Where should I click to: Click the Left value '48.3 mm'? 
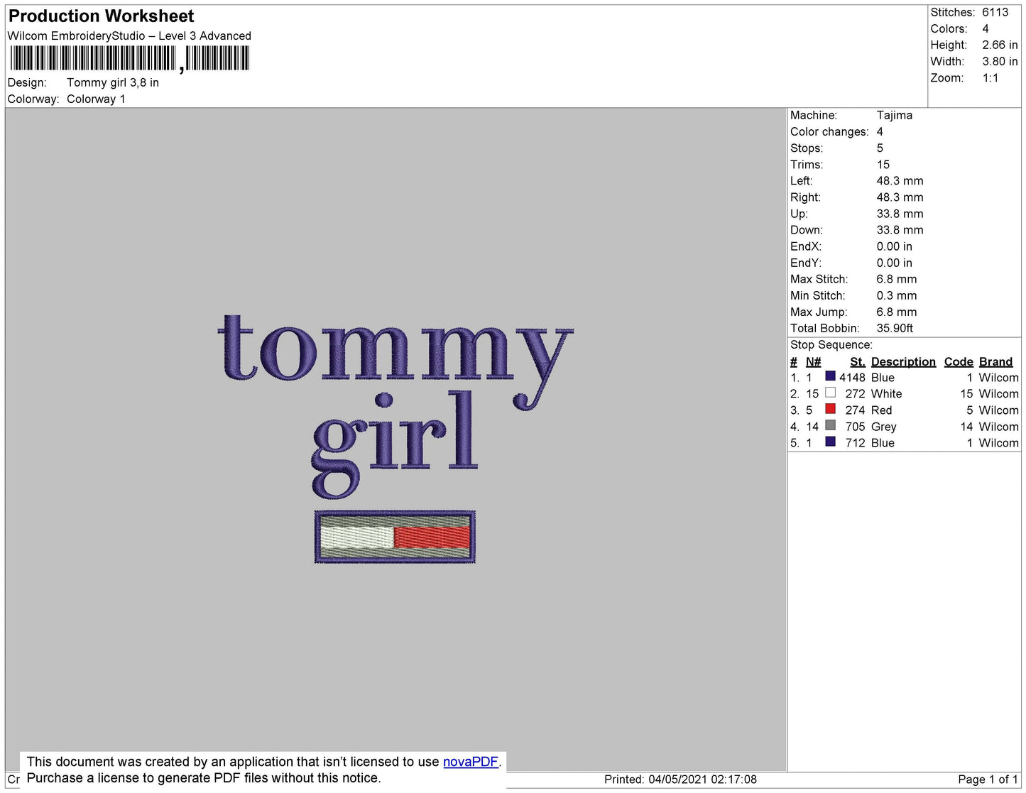(x=900, y=180)
